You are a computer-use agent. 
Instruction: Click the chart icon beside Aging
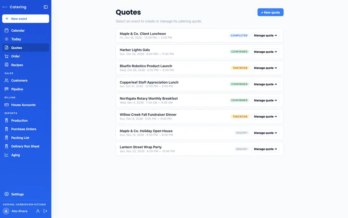coord(7,155)
